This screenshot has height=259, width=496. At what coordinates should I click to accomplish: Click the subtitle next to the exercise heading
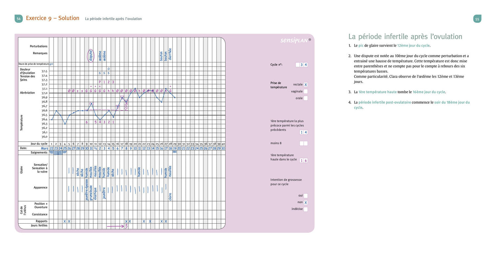click(113, 19)
